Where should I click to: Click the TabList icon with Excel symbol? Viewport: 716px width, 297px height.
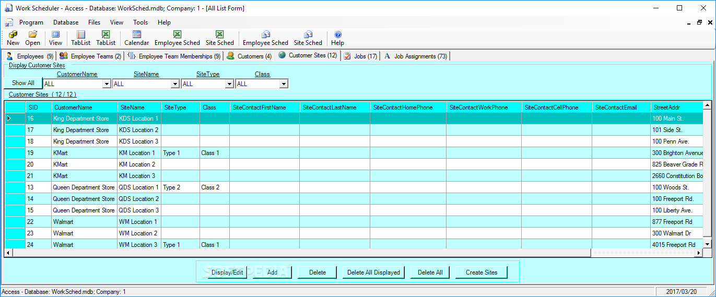[105, 35]
